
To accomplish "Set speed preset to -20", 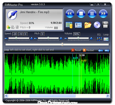I will 15,34.
